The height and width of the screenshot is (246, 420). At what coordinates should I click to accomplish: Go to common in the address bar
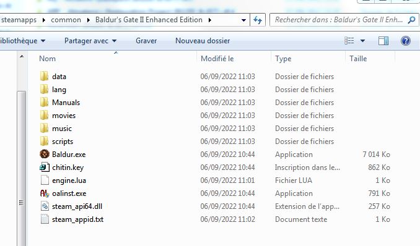point(66,20)
